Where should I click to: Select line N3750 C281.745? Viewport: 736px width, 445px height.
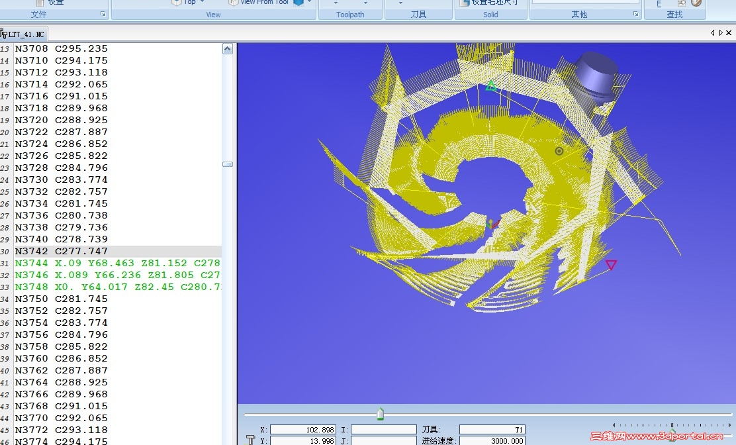click(x=61, y=299)
